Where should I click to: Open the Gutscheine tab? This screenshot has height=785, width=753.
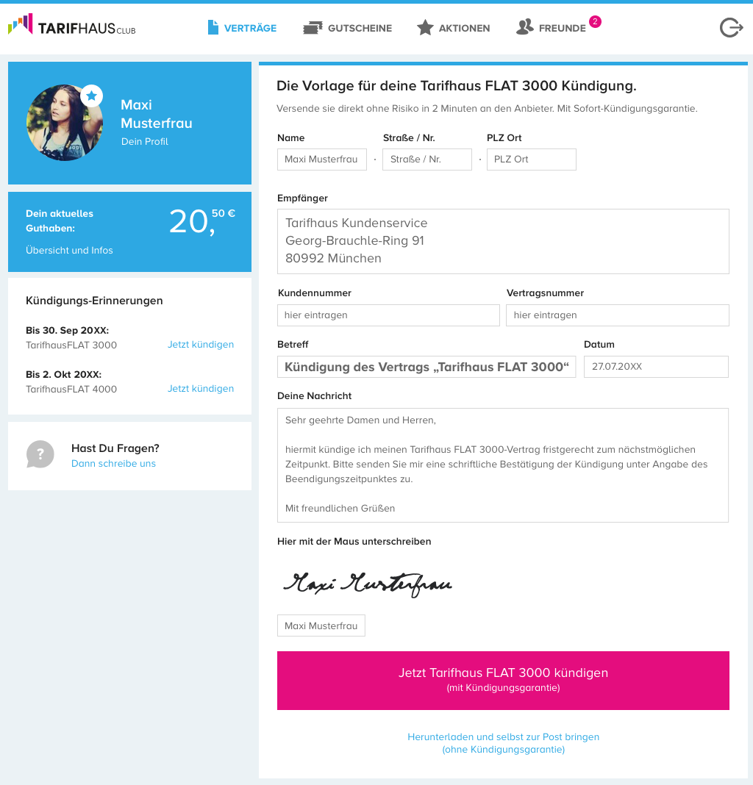tap(360, 28)
